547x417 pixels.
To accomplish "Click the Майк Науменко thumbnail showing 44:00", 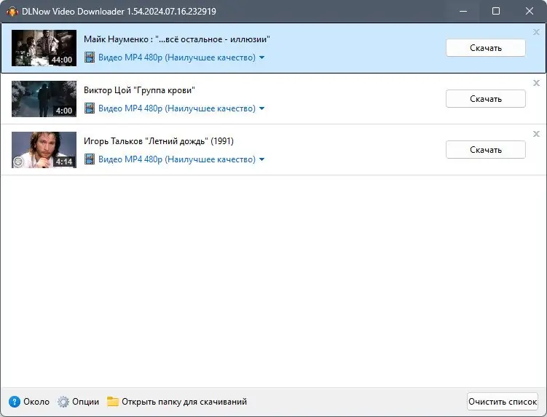I will coord(44,48).
